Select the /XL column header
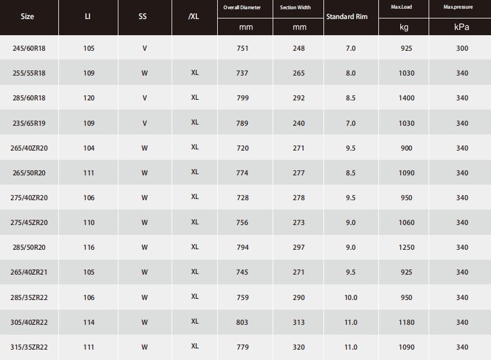The height and width of the screenshot is (360, 491). click(195, 17)
